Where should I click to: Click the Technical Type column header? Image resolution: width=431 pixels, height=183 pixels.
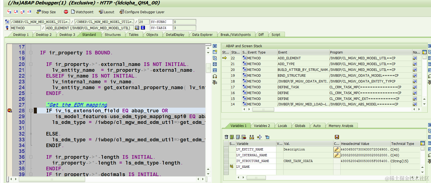pyautogui.click(x=405, y=144)
